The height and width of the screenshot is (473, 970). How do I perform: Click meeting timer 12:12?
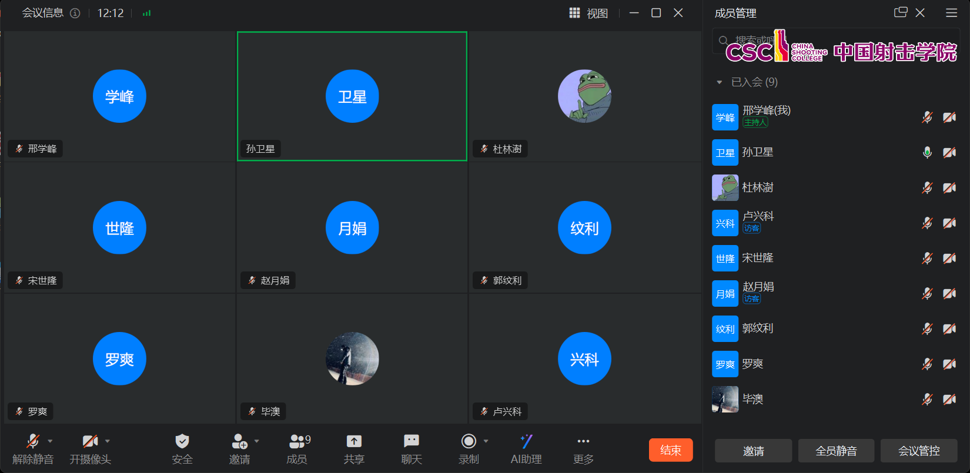click(111, 13)
